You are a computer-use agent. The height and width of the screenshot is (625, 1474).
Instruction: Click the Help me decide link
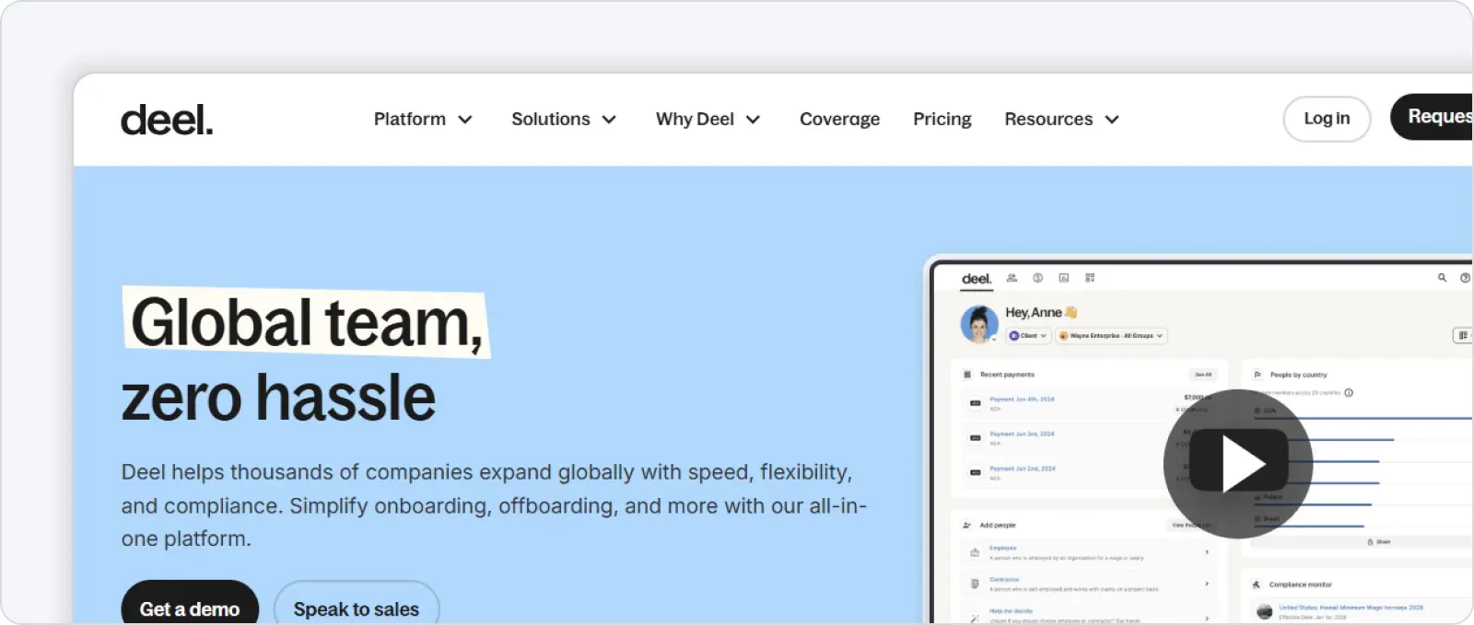pyautogui.click(x=1011, y=611)
